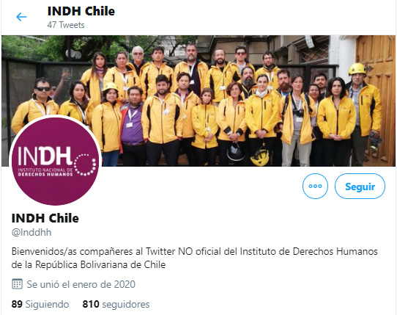Follow the account with Seguir button
Viewport: 397px width, 315px height.
point(360,186)
